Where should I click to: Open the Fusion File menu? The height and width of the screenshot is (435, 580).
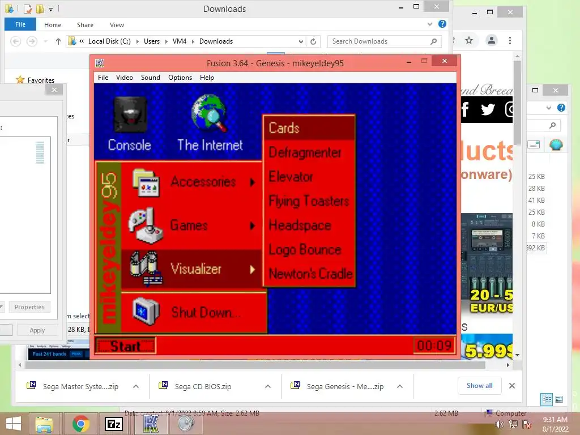tap(103, 77)
